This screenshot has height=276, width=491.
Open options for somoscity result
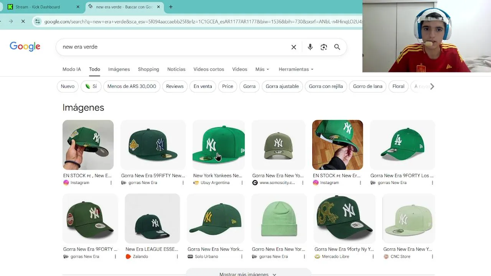(x=303, y=183)
